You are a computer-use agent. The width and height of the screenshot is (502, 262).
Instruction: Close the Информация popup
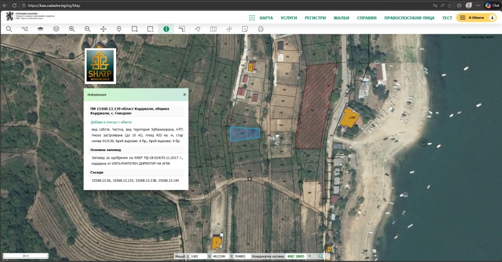pyautogui.click(x=184, y=95)
